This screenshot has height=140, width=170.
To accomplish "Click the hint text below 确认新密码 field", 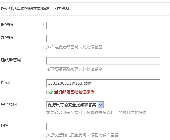I will tap(74, 69).
